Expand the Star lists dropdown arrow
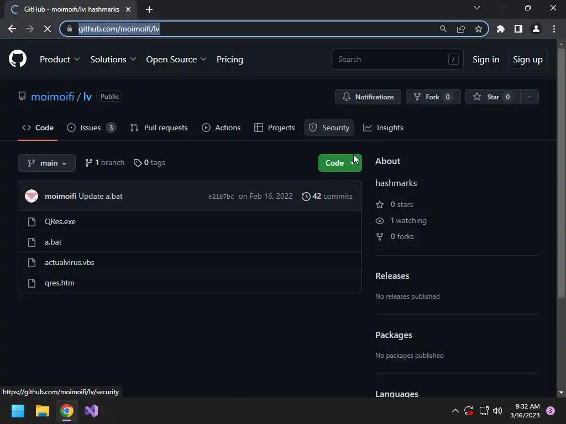The image size is (566, 424). point(530,97)
